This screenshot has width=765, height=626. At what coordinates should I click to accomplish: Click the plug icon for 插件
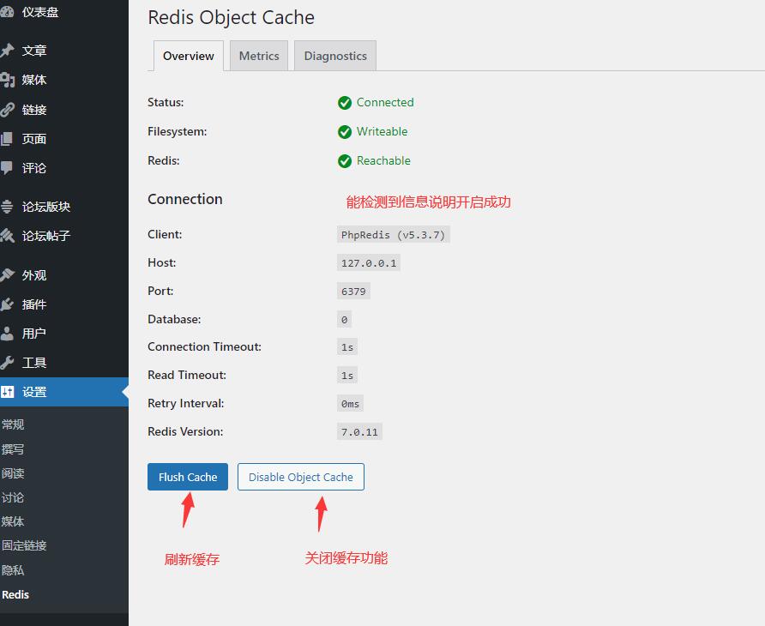tap(7, 304)
